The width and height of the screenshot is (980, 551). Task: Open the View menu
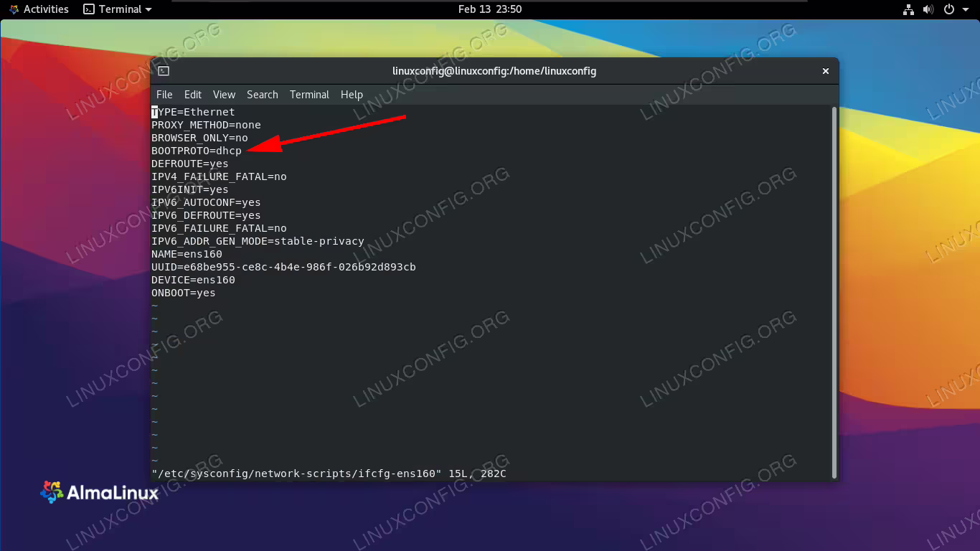(x=224, y=95)
